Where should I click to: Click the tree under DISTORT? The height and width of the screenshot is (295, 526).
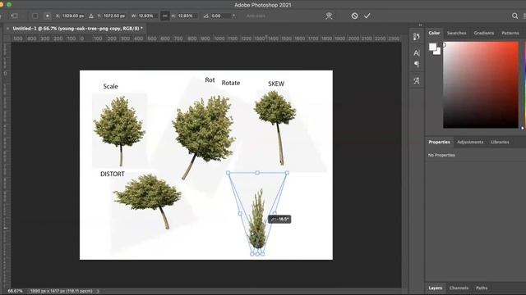pyautogui.click(x=147, y=201)
